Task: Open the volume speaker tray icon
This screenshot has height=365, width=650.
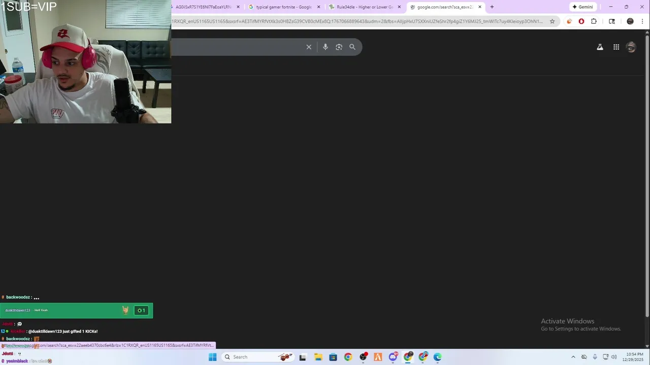Action: pyautogui.click(x=614, y=357)
